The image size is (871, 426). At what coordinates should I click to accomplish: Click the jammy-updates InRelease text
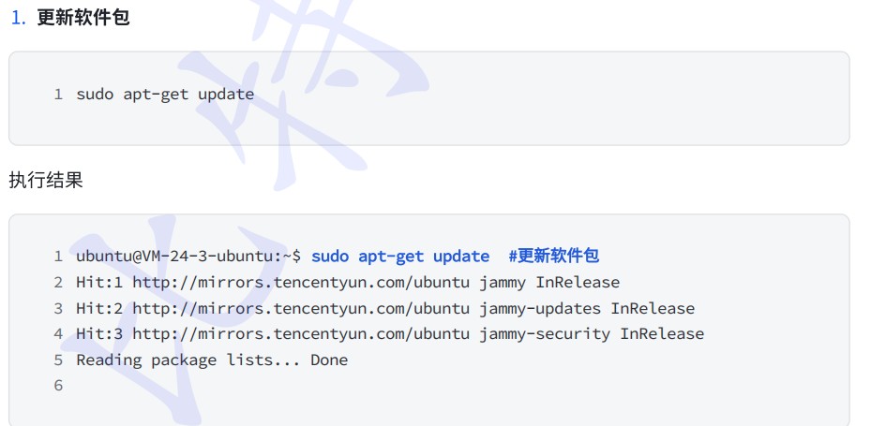point(587,308)
